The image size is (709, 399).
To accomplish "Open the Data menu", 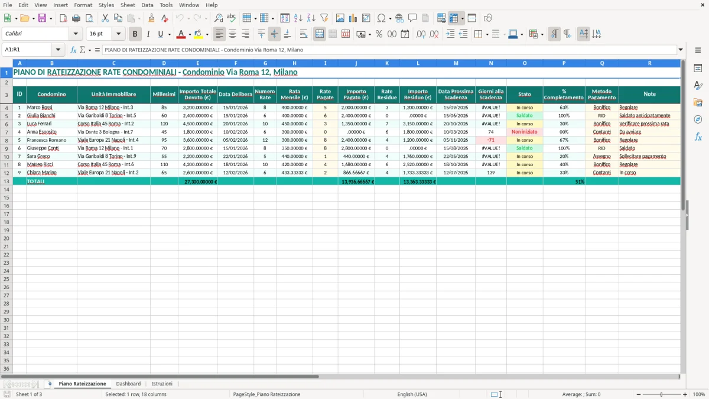I will point(147,5).
